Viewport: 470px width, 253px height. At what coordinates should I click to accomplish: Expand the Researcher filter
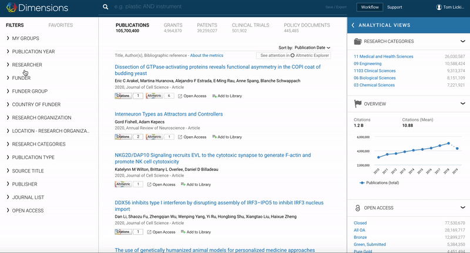click(27, 65)
